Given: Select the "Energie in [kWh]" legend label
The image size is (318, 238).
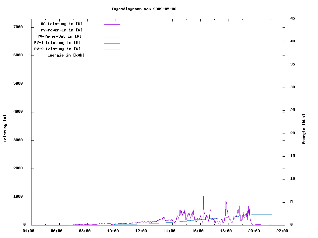Looking at the screenshot, I should [66, 55].
